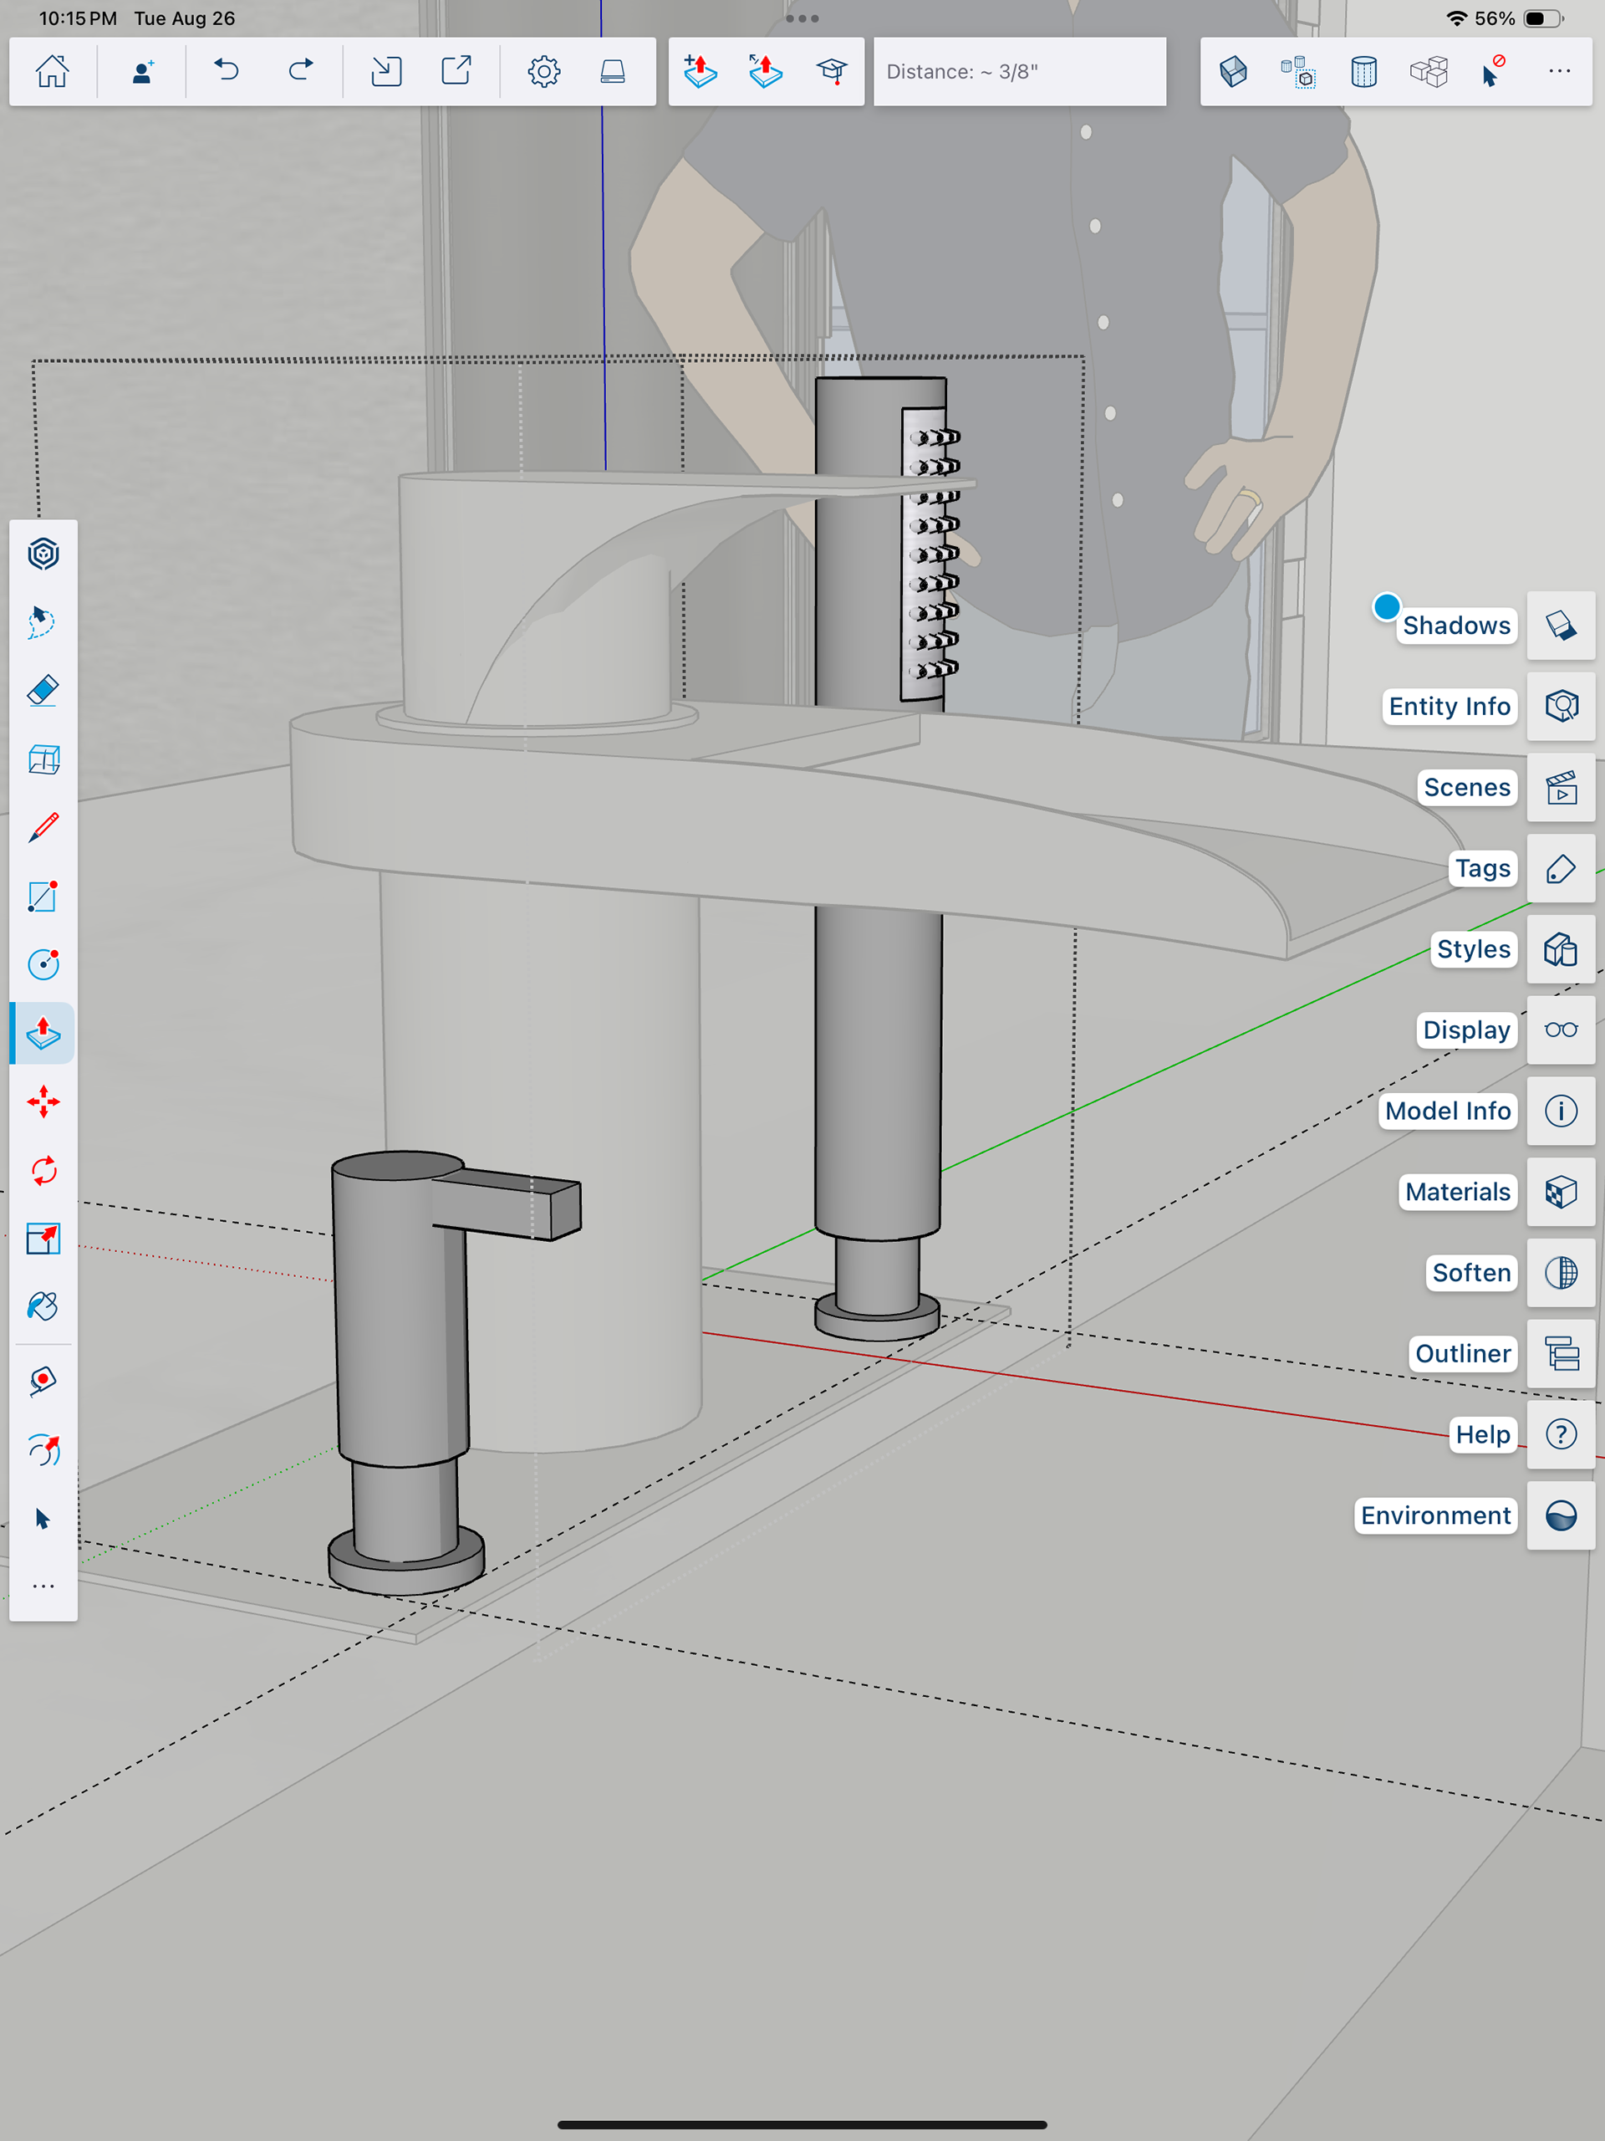Select the Rotate tool
Screen dimensions: 1605x2141
(x=43, y=1170)
